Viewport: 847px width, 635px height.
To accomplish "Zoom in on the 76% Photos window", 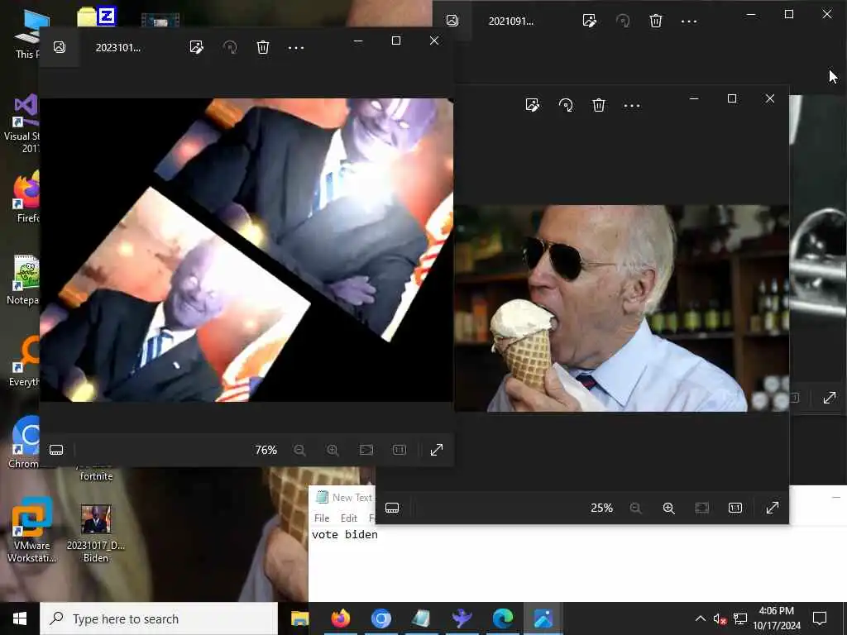I will coord(333,450).
